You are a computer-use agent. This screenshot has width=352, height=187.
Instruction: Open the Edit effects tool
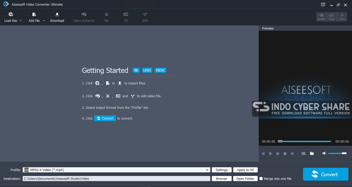click(145, 17)
